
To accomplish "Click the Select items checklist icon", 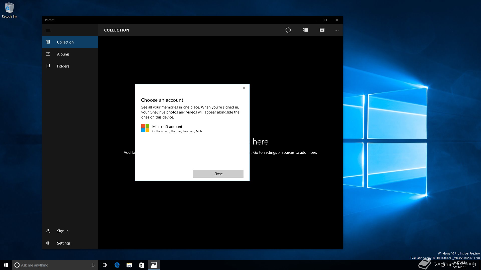I will click(x=305, y=30).
